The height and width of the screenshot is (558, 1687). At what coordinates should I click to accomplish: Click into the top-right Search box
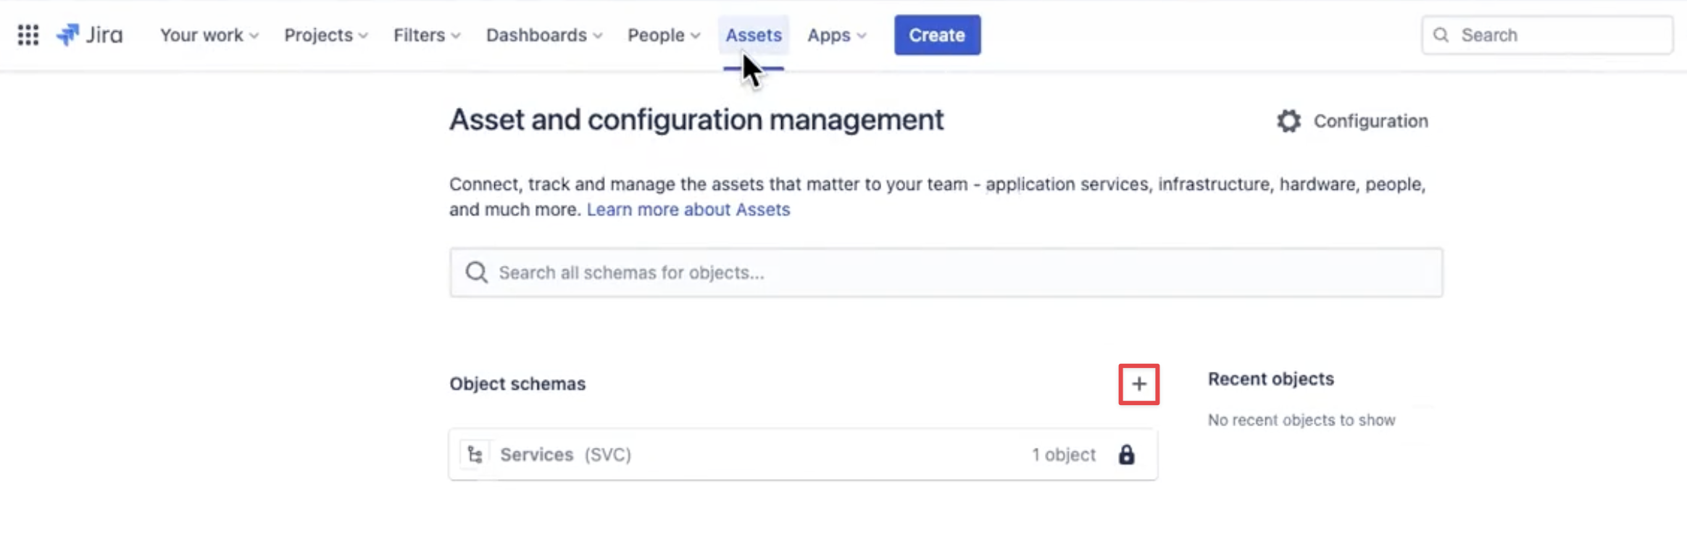point(1558,35)
